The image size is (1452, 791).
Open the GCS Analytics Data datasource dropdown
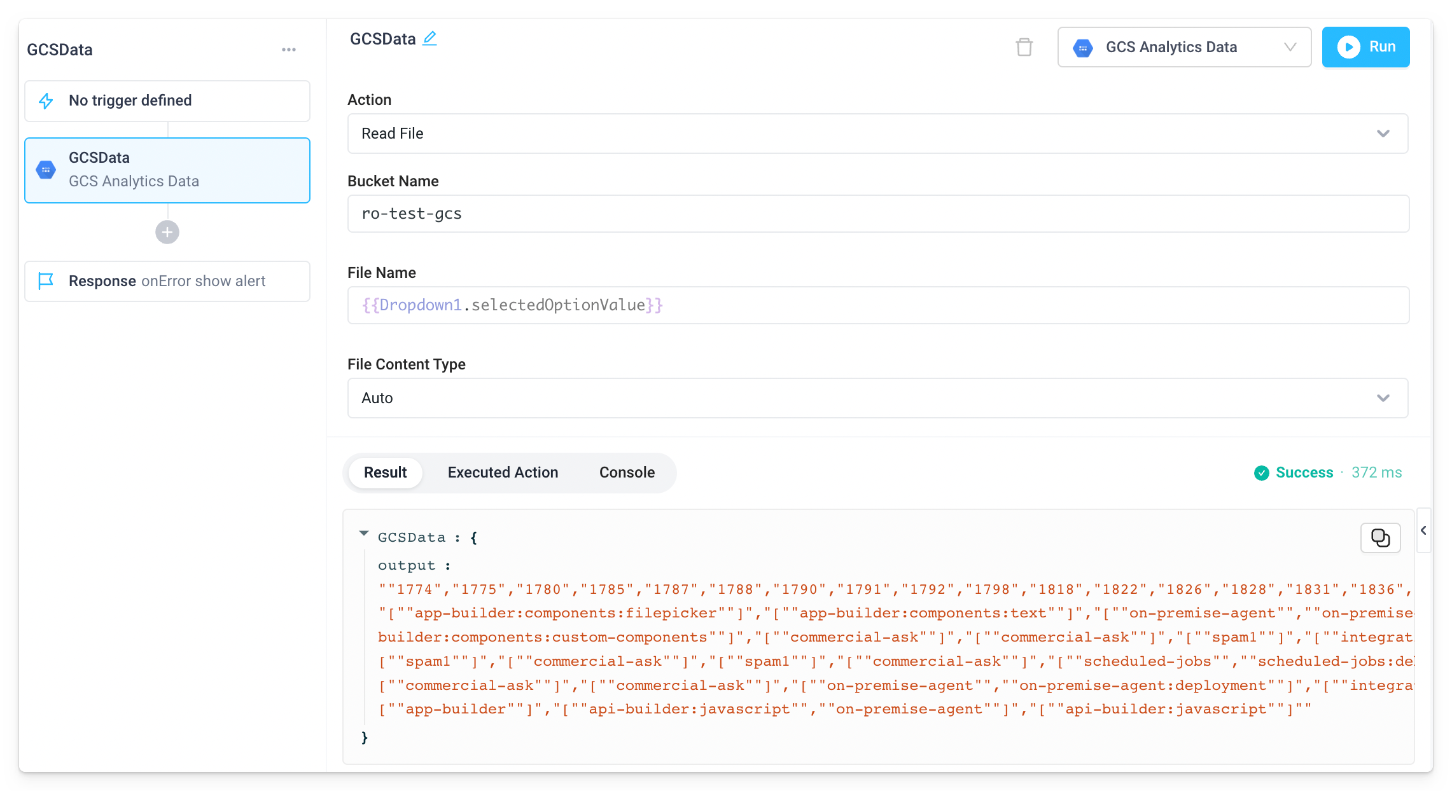coord(1290,47)
